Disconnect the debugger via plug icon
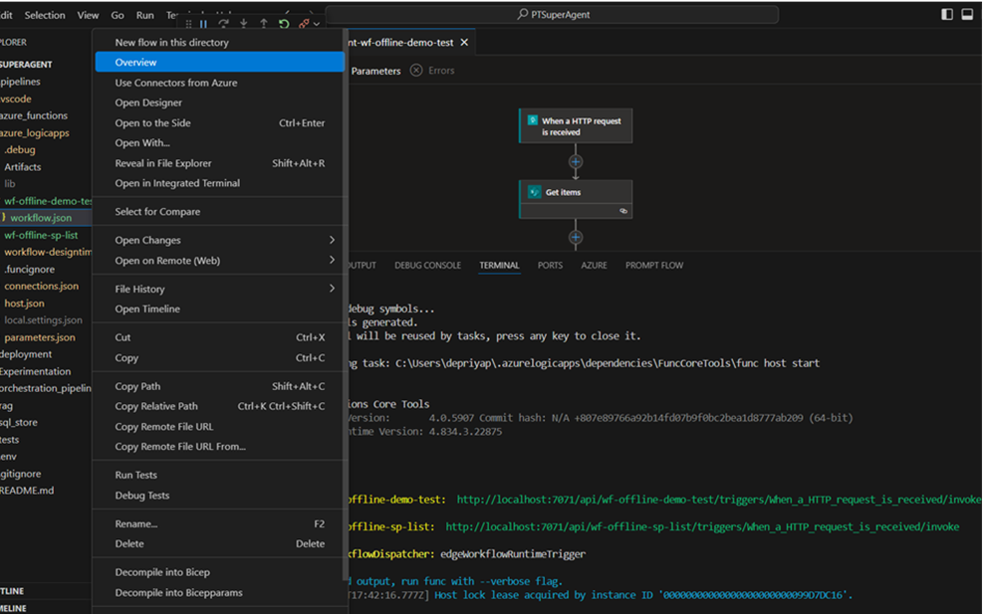The width and height of the screenshot is (987, 614). point(304,24)
